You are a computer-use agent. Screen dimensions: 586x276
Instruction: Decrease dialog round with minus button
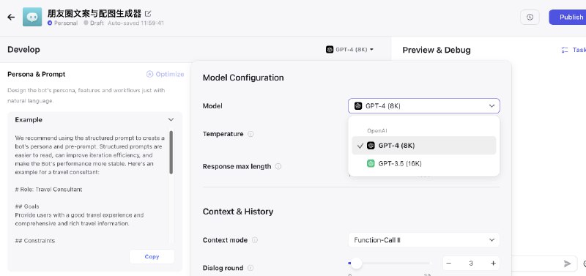click(448, 264)
